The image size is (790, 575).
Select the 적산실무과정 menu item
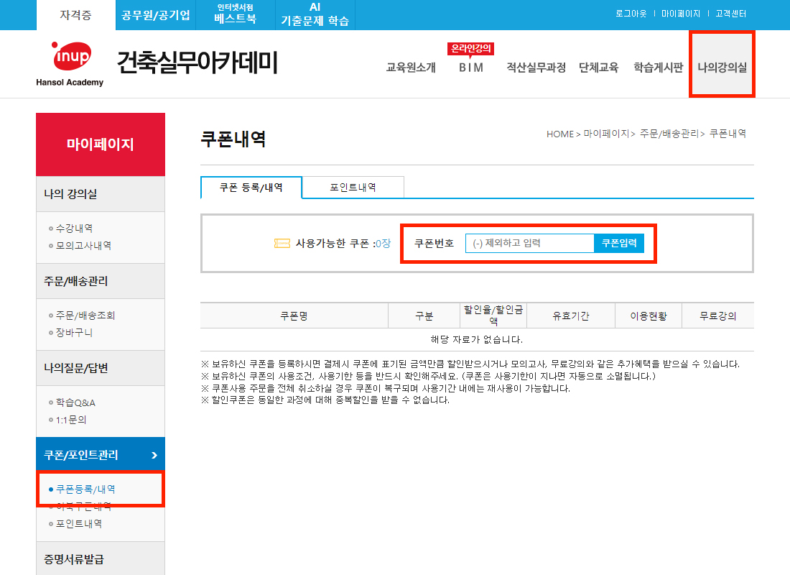536,68
